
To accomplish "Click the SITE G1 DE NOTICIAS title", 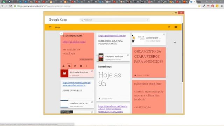I will click(x=72, y=36).
